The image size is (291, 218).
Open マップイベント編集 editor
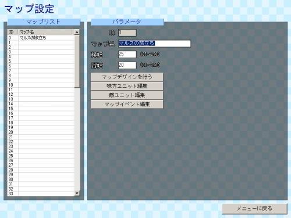point(127,104)
